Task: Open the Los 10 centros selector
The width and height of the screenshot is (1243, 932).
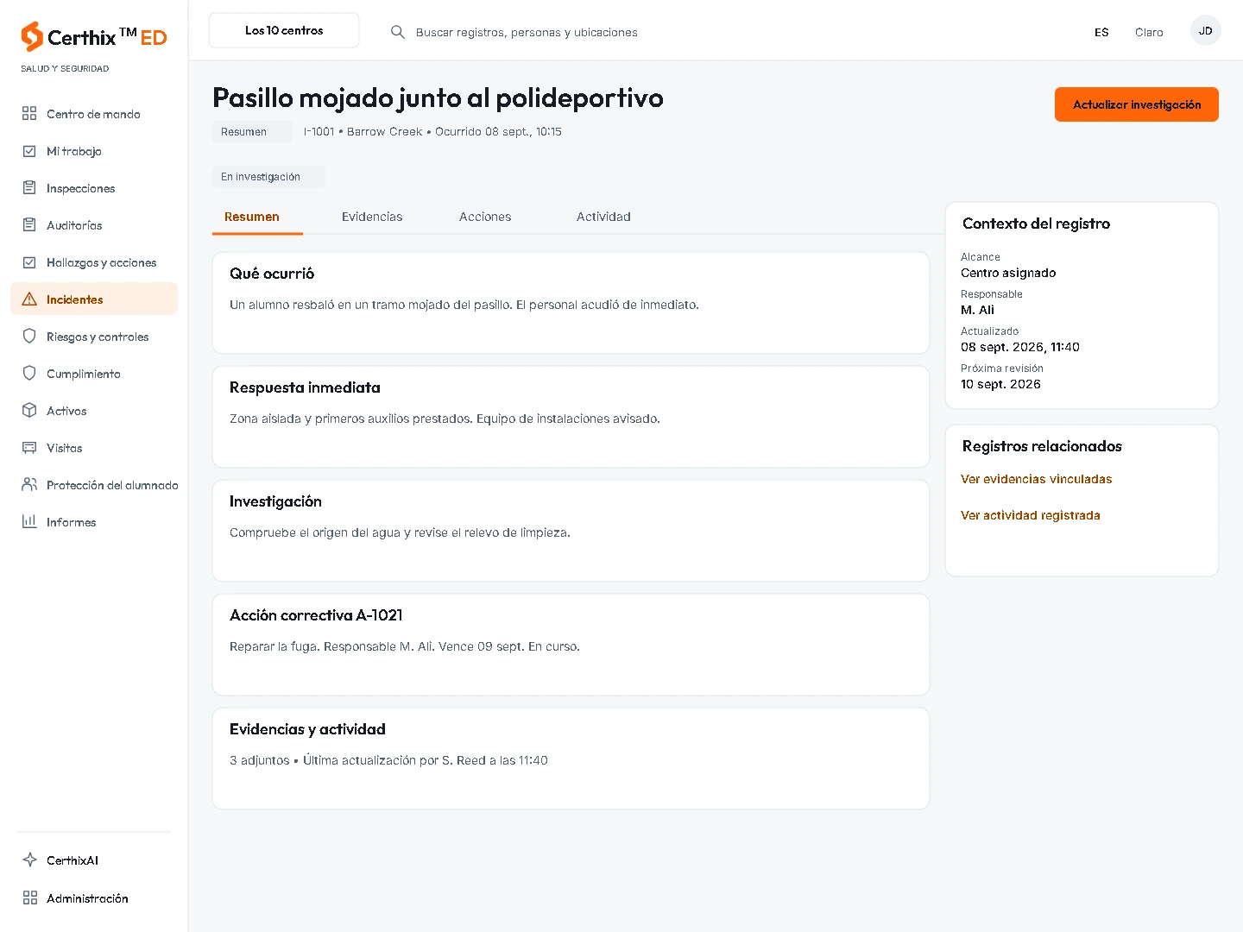Action: point(284,30)
